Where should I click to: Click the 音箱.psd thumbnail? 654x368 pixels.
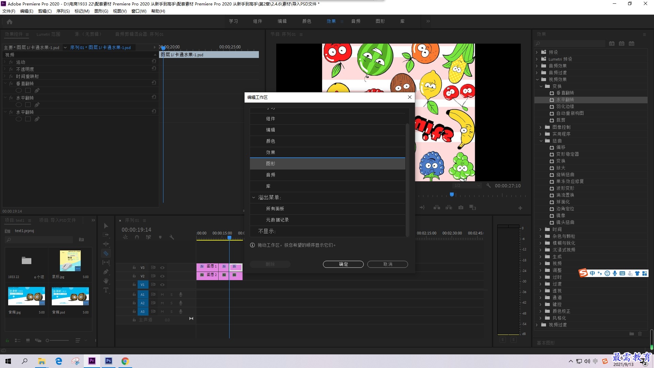(x=70, y=296)
